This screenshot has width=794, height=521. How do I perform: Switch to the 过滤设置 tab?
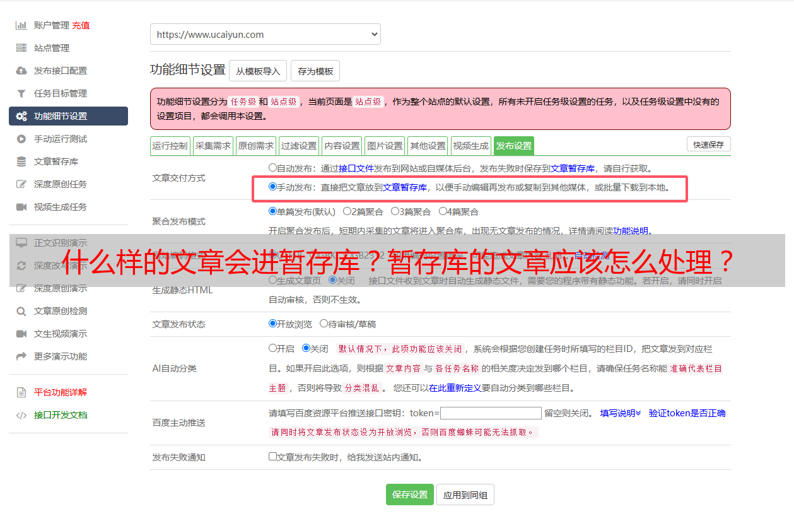click(299, 146)
